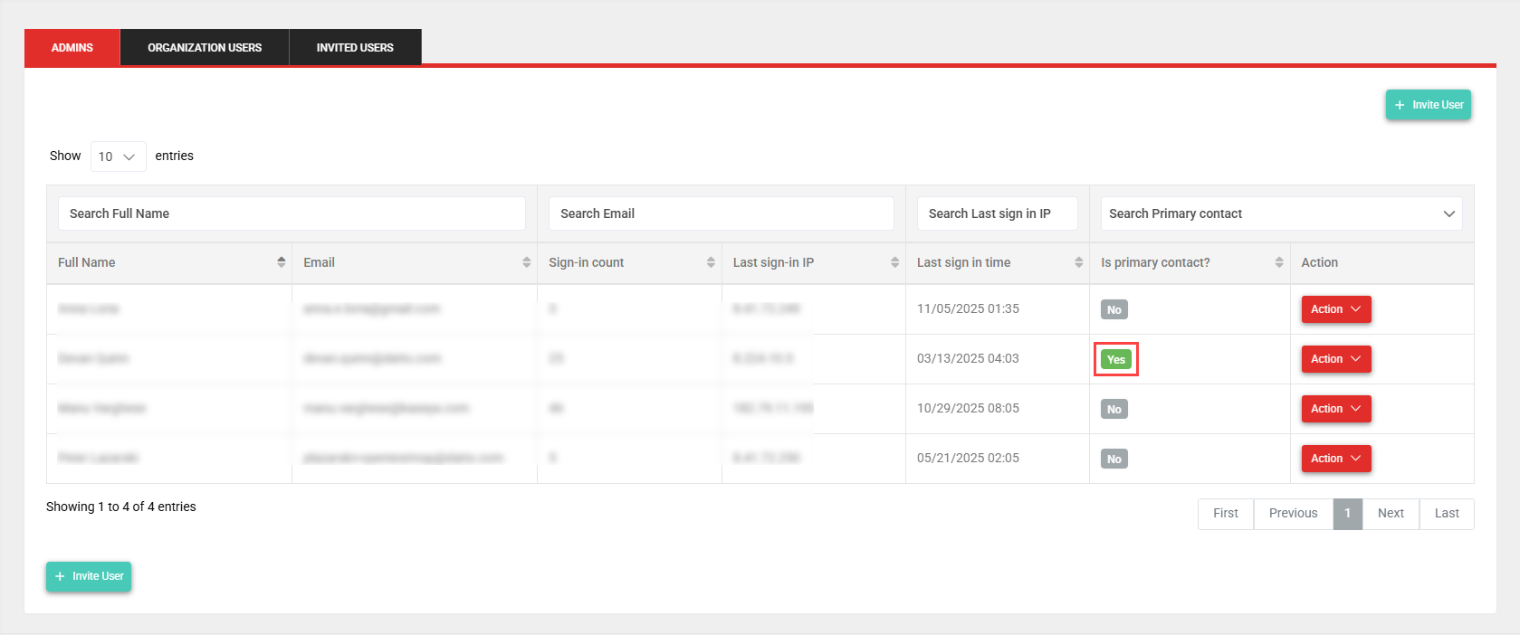Open Action dropdown for 11/05/2025 row
Image resolution: width=1520 pixels, height=635 pixels.
click(1335, 309)
